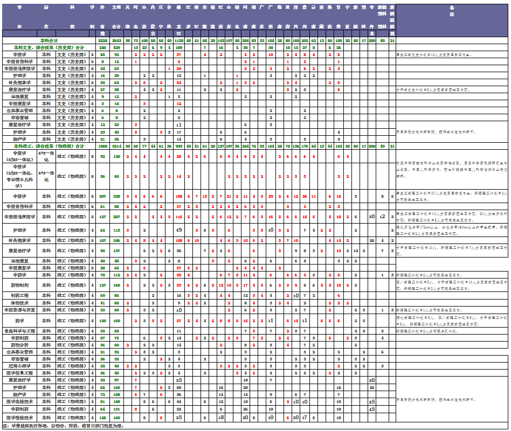Click the 中医学（5加3一体化、专业硕士儿科学）cell
The height and width of the screenshot is (431, 511).
[19, 176]
